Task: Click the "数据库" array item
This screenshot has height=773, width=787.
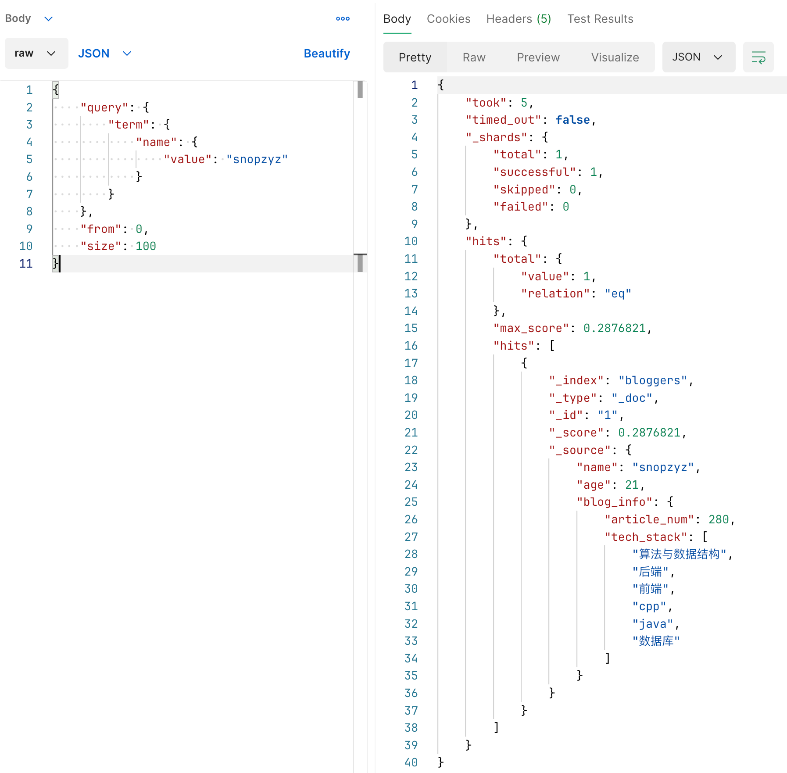Action: coord(656,641)
